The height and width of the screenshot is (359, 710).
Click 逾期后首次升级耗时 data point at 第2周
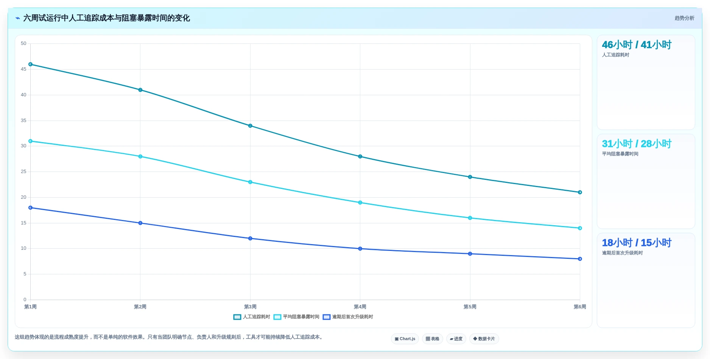140,223
